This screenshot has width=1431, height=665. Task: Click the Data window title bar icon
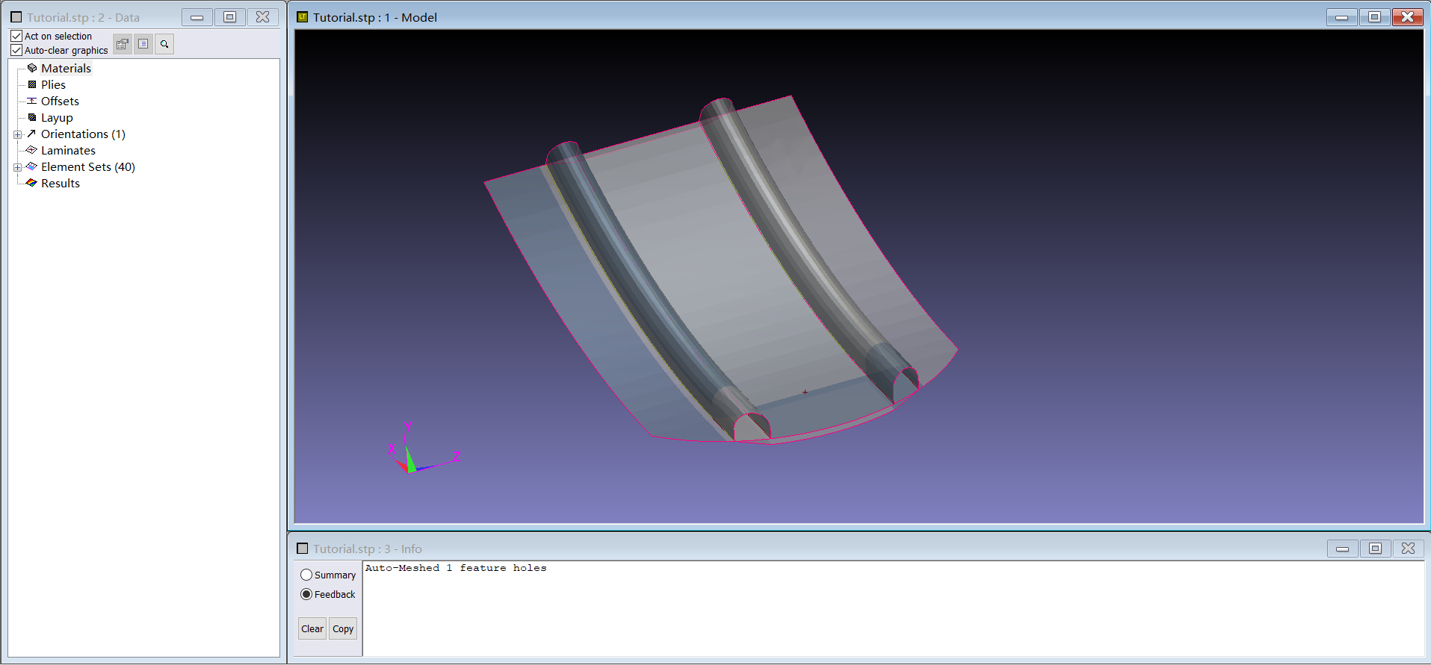point(16,17)
